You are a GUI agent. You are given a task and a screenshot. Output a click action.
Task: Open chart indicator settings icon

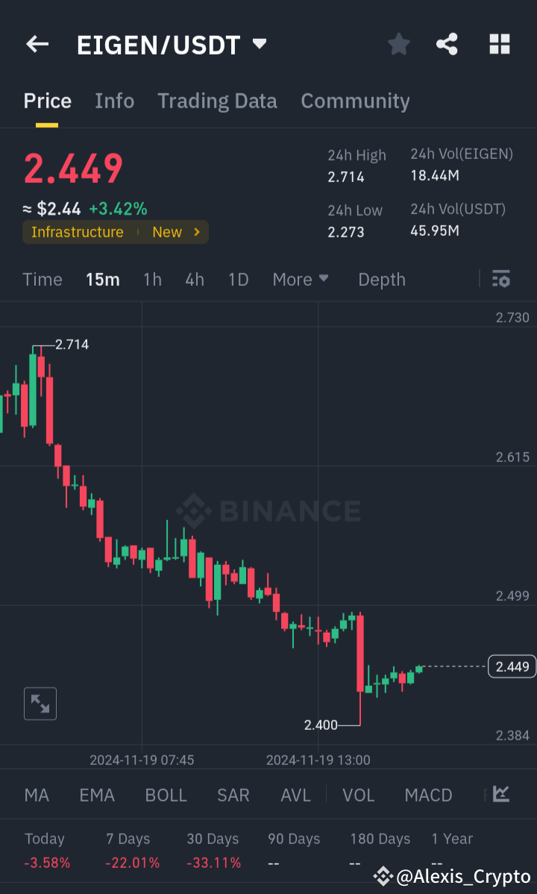[501, 279]
